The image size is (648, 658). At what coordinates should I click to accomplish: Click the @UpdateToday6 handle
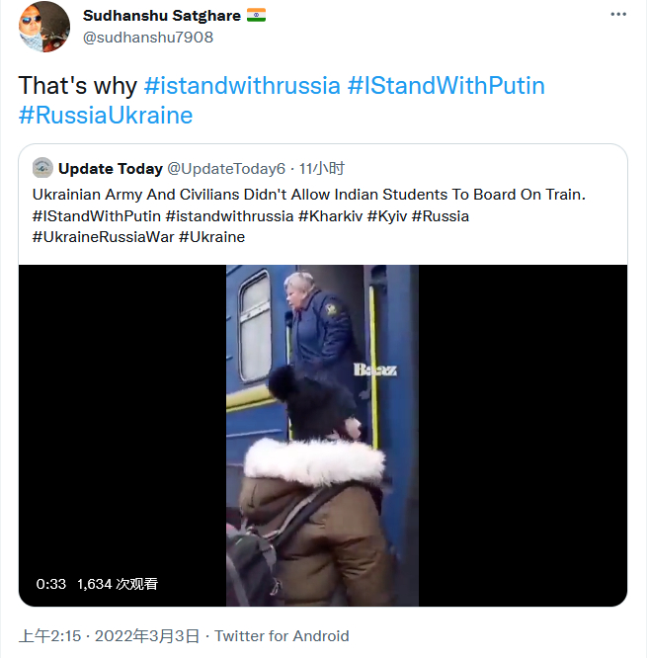[x=226, y=168]
